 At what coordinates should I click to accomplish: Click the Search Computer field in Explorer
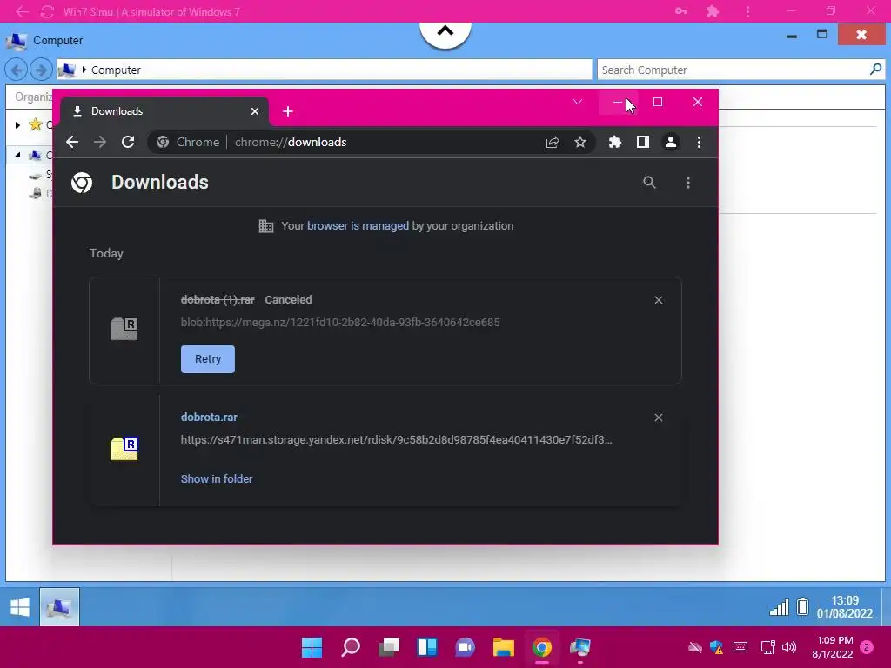coord(733,70)
